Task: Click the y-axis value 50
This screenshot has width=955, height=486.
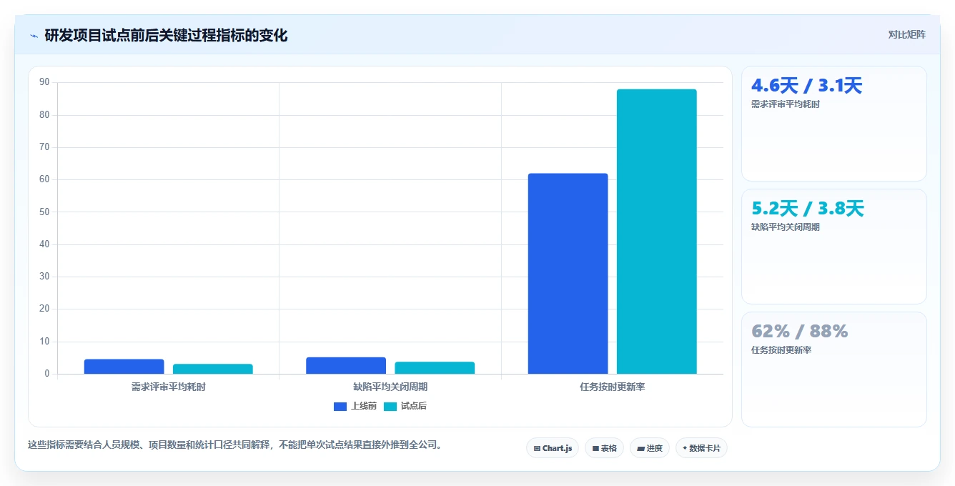Action: click(x=44, y=212)
